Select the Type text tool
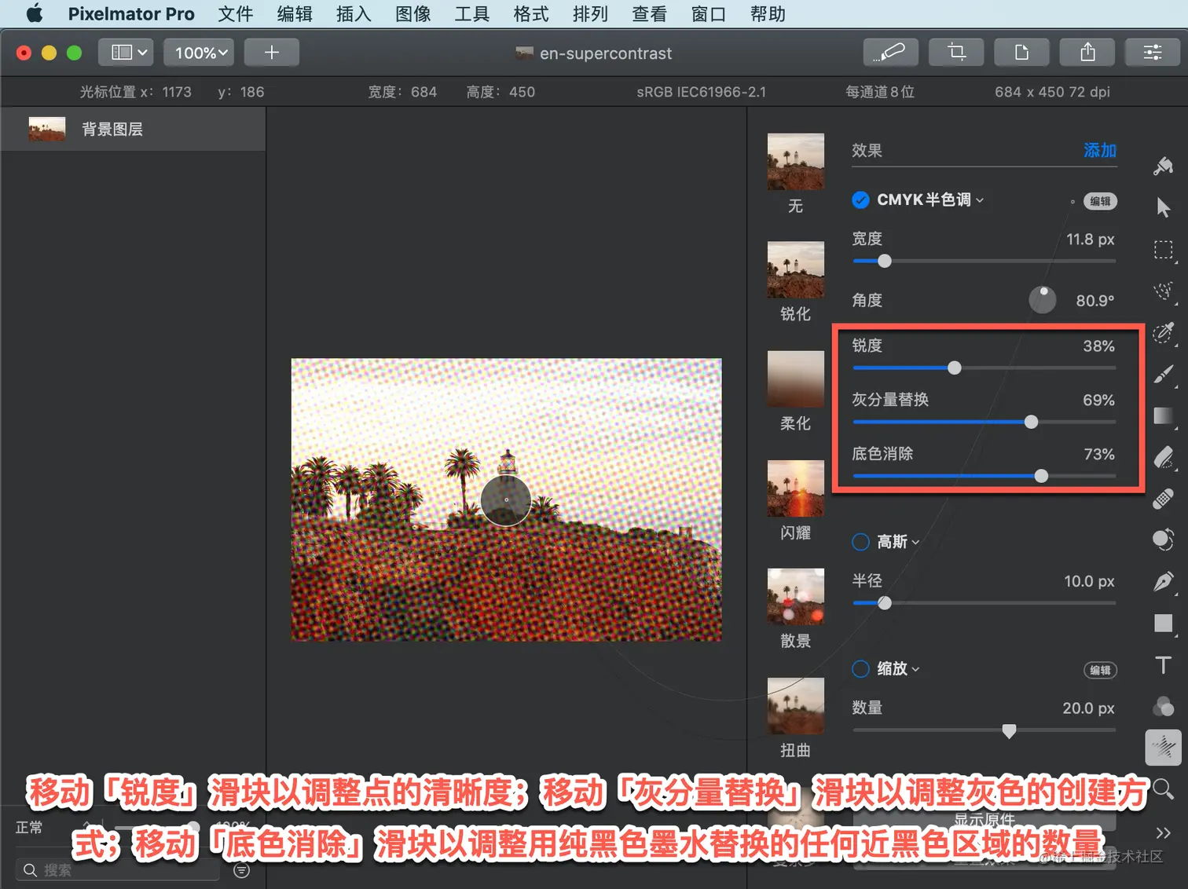 [x=1164, y=665]
